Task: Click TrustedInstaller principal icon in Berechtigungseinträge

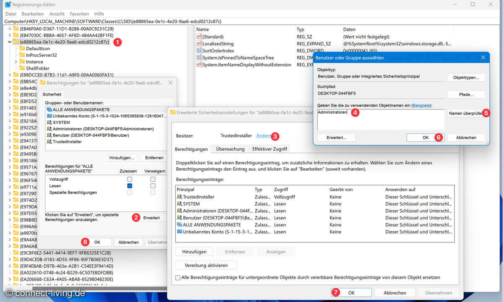Action: coord(179,197)
